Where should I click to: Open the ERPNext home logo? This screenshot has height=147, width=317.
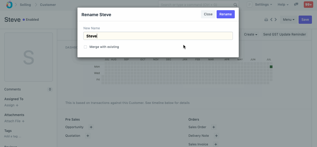pyautogui.click(x=9, y=5)
